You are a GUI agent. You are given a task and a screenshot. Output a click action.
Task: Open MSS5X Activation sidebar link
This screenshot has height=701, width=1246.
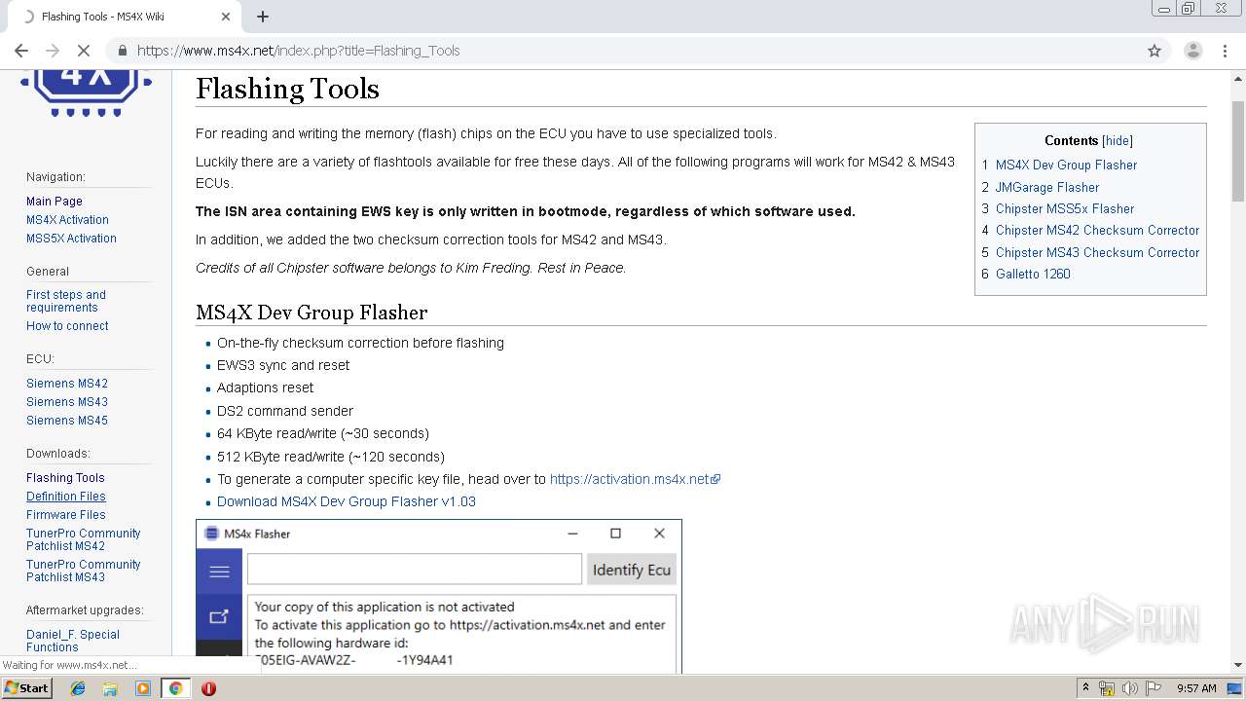71,239
